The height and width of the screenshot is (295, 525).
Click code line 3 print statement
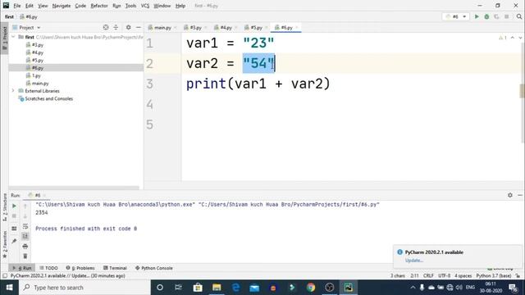point(258,84)
